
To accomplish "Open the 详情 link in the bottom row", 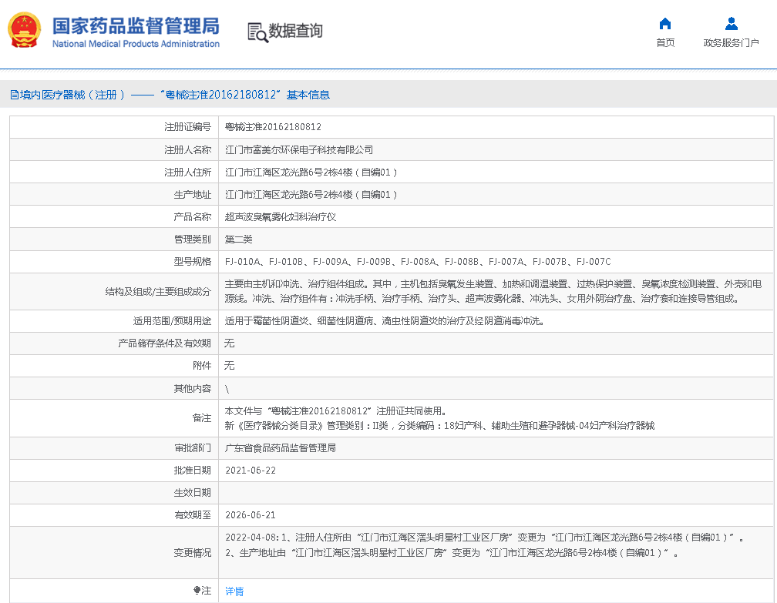I will tap(234, 591).
